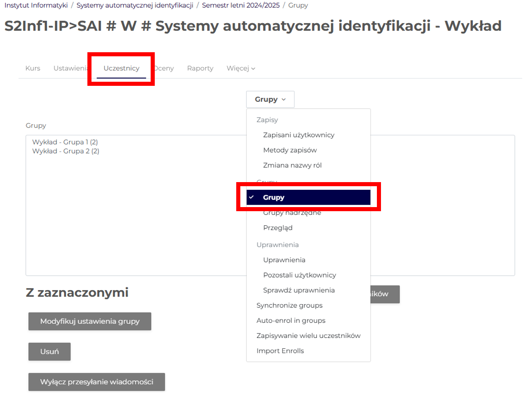Select Wykład - Grupa 1 in list

[66, 142]
